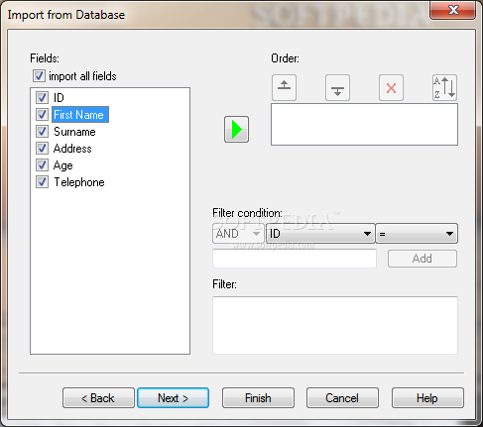Proceed with the Next button

173,398
